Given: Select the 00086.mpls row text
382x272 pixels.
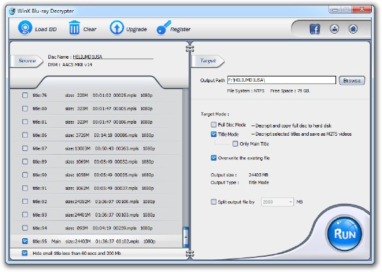Looking at the screenshot, I should click(x=126, y=135).
